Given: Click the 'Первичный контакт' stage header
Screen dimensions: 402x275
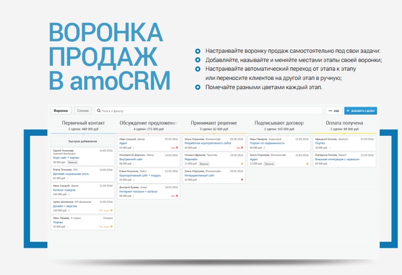Looking at the screenshot, I should coord(83,123).
